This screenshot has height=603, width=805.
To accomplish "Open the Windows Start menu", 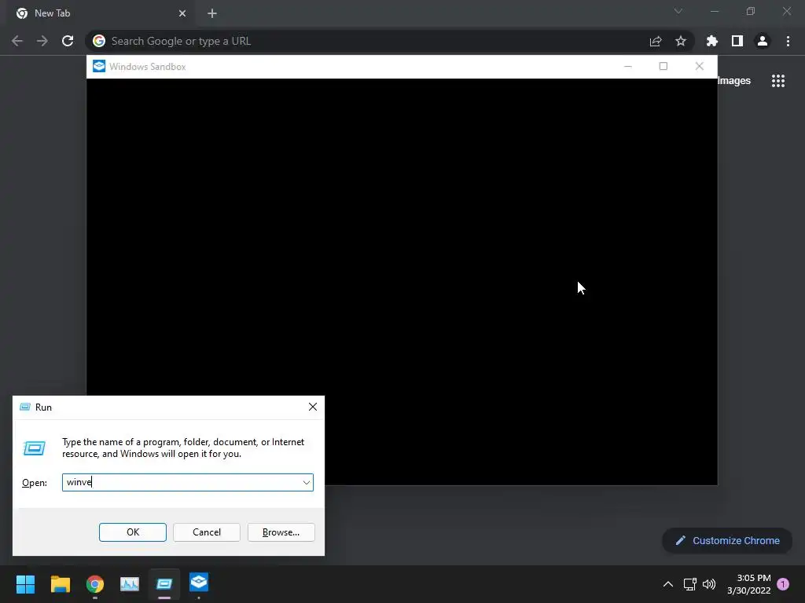I will (25, 584).
